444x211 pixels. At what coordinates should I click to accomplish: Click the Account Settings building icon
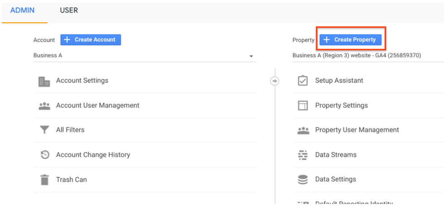click(44, 81)
